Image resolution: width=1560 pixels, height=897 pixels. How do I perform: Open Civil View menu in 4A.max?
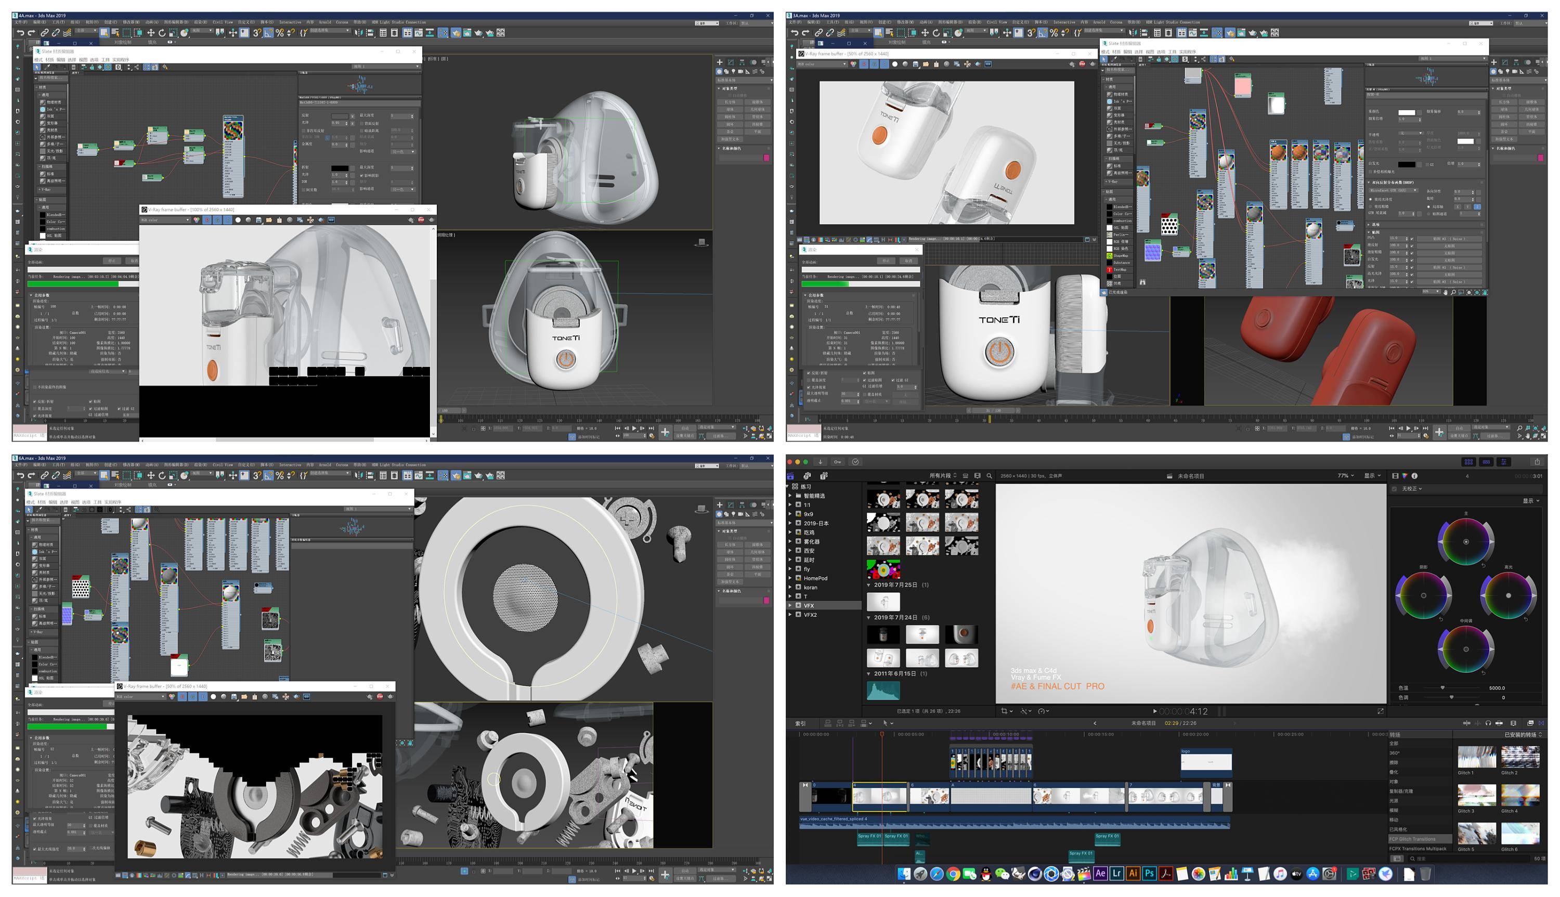coord(223,22)
